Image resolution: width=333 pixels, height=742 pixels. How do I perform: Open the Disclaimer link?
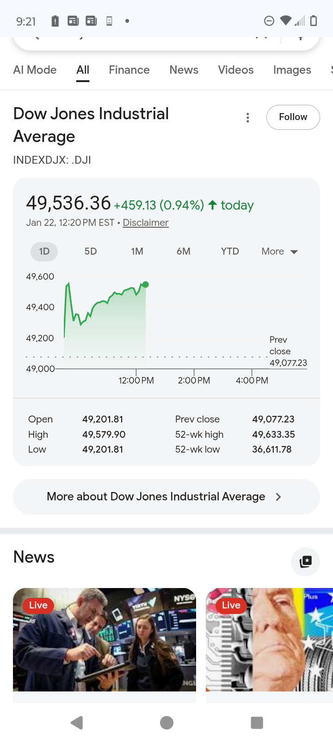tap(146, 223)
